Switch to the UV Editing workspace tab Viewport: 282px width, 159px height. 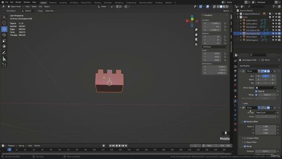pyautogui.click(x=74, y=3)
